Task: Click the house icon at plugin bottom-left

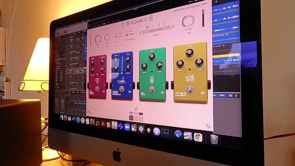Action: click(x=88, y=113)
